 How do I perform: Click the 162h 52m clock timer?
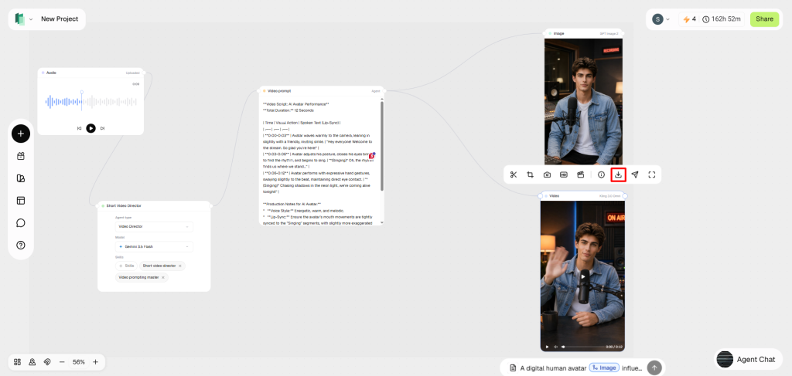click(x=722, y=19)
